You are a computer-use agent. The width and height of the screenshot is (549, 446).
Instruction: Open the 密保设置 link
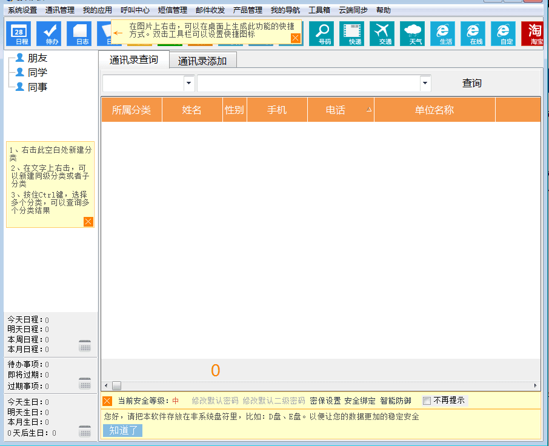tap(325, 401)
